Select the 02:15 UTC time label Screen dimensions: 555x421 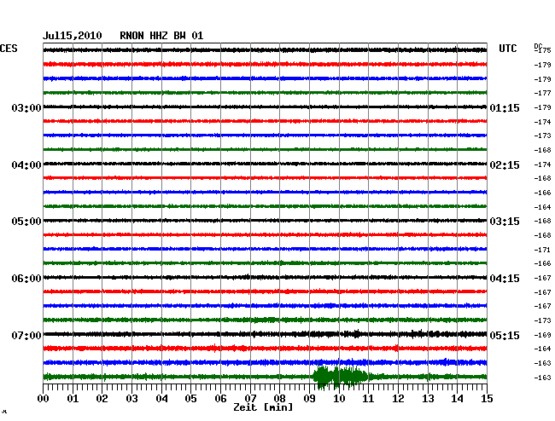point(505,165)
